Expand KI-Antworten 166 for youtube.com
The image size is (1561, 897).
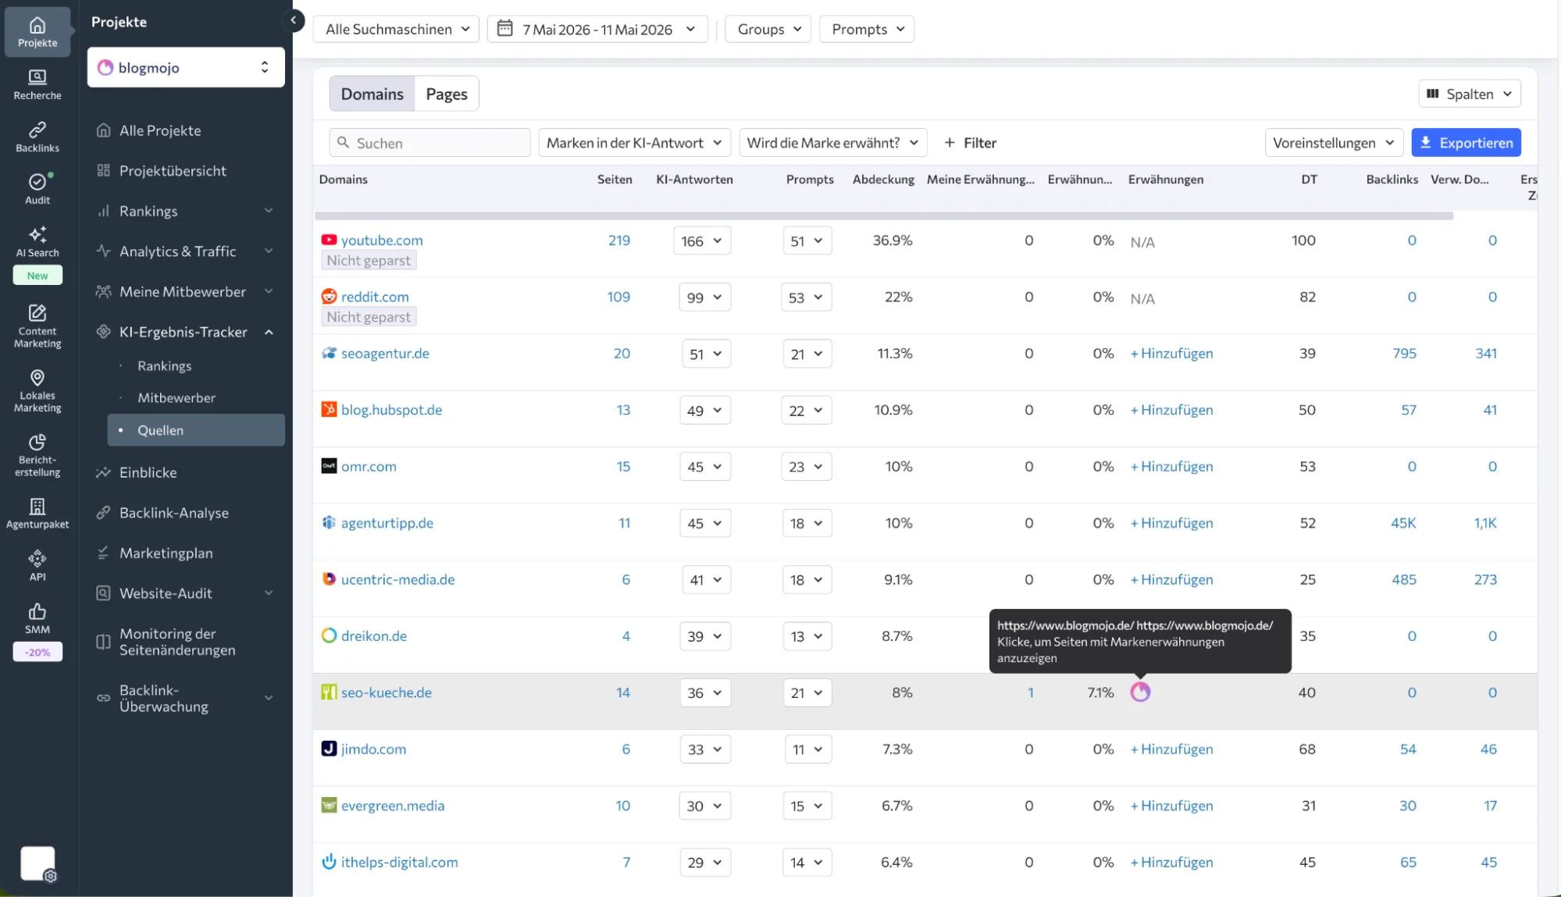(702, 240)
